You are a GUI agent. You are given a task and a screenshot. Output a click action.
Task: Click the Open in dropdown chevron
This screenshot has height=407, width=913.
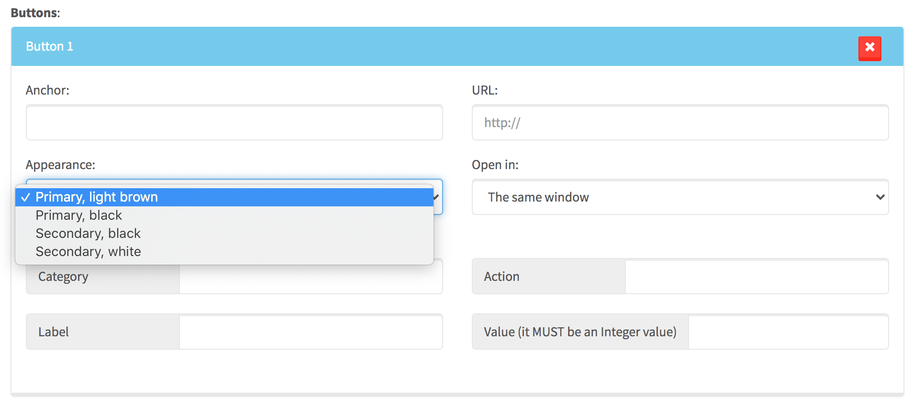[x=880, y=197]
